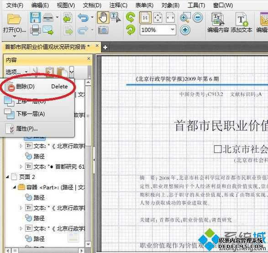Screen dimensions: 268x253
Task: Toggle the fit page view button
Action: (158, 17)
